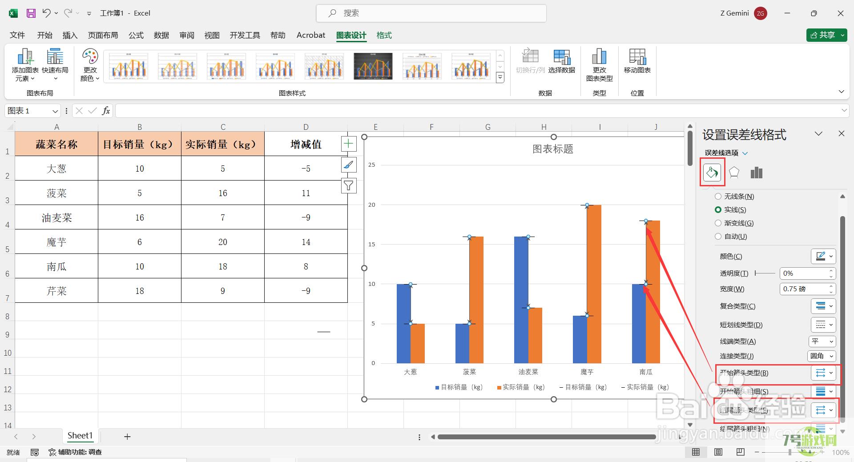854x462 pixels.
Task: Add a new sheet with plus button
Action: click(x=127, y=437)
